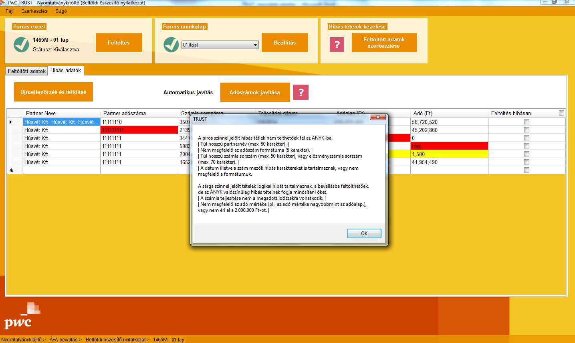Click the red Háp cell
This screenshot has height=343, width=575.
449,146
